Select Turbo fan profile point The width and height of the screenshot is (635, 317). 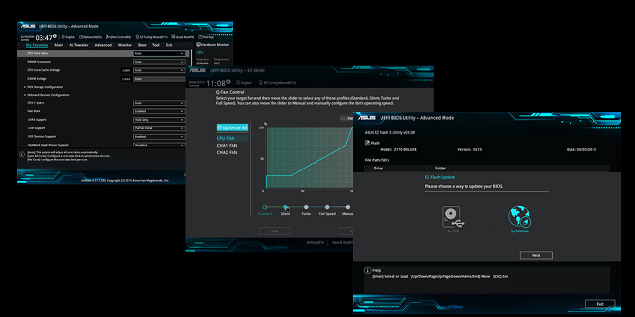(306, 207)
